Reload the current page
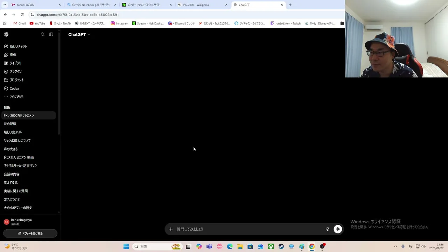Screen dimensions: 448x252 click(x=22, y=15)
